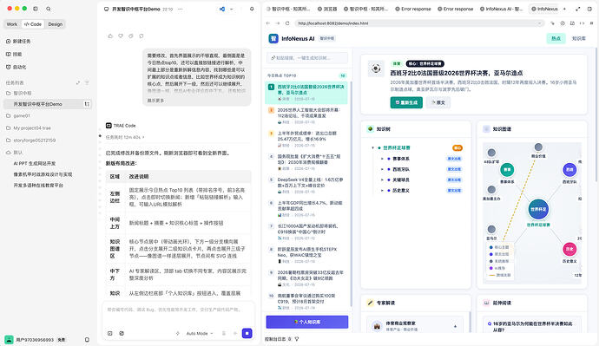Expand the 关键球员 tree node
The height and width of the screenshot is (346, 599).
(382, 180)
